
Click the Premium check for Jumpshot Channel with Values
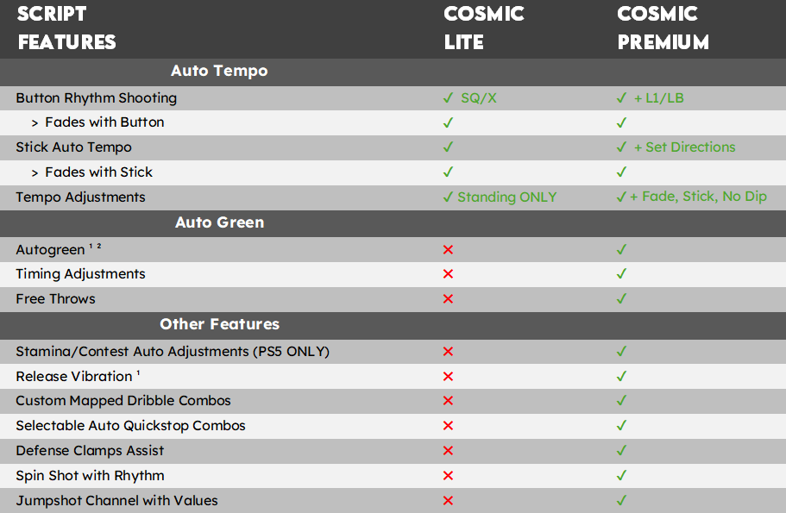(622, 501)
